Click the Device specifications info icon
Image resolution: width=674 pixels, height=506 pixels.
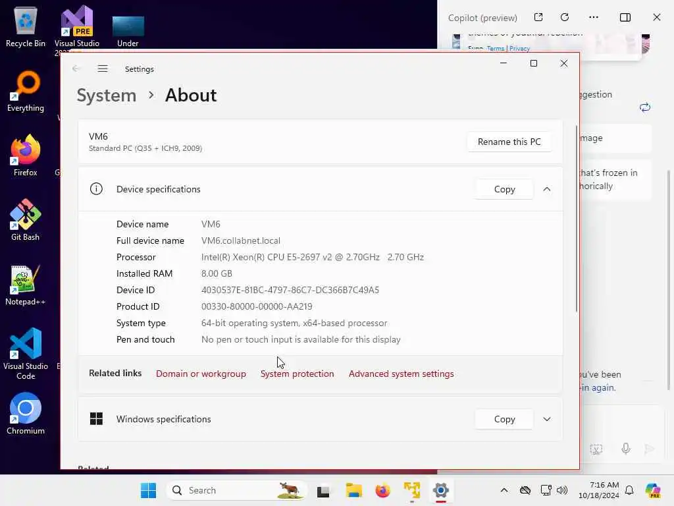coord(96,189)
